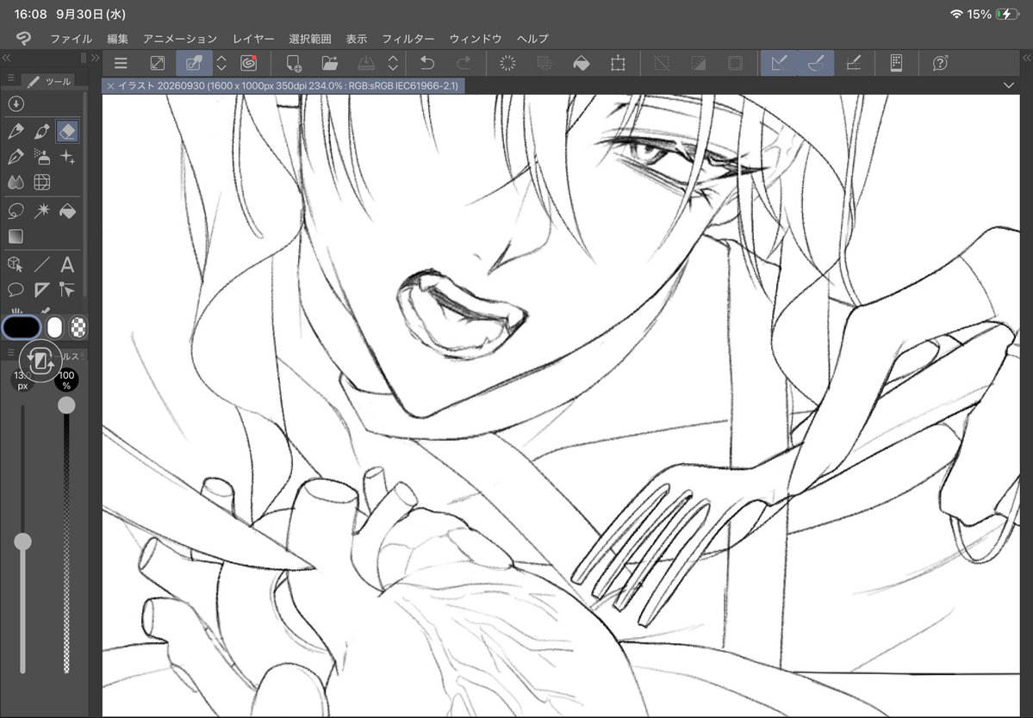Open the ファイル menu

[x=72, y=39]
